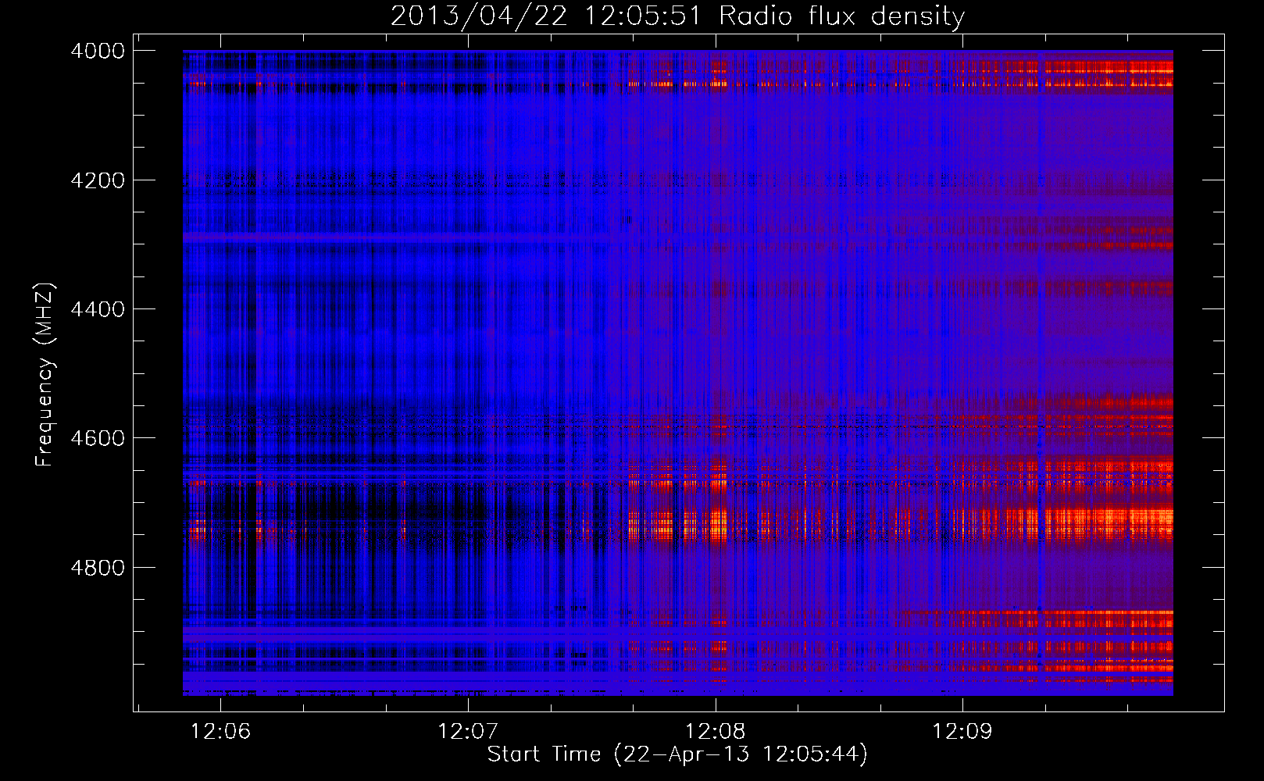Select the 4200 frequency axis label
Viewport: 1264px width, 781px height.
[98, 180]
